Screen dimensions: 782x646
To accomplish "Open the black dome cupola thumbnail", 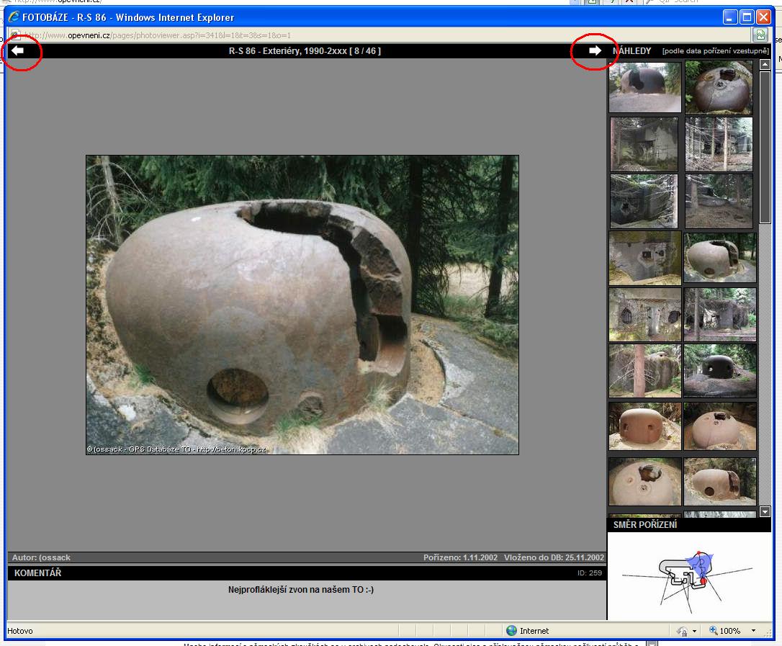I will pos(719,369).
